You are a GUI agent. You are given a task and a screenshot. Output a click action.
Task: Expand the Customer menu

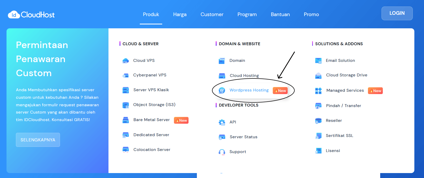pyautogui.click(x=212, y=15)
